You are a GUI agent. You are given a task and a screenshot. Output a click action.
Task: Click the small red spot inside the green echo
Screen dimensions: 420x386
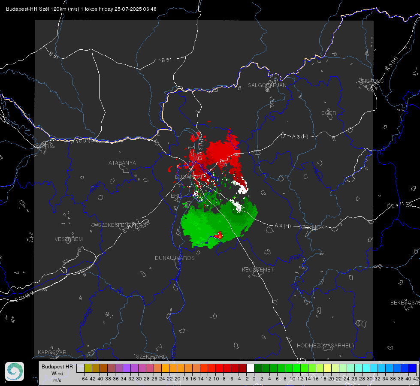pos(219,235)
